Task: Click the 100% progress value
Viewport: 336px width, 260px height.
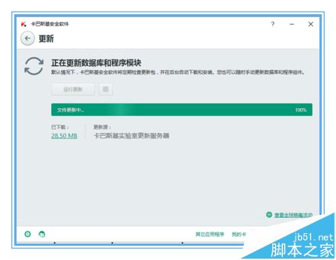Action: coord(301,110)
